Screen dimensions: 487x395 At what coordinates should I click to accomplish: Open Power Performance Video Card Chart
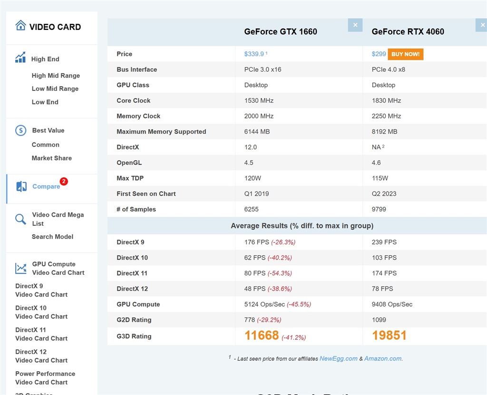(45, 378)
